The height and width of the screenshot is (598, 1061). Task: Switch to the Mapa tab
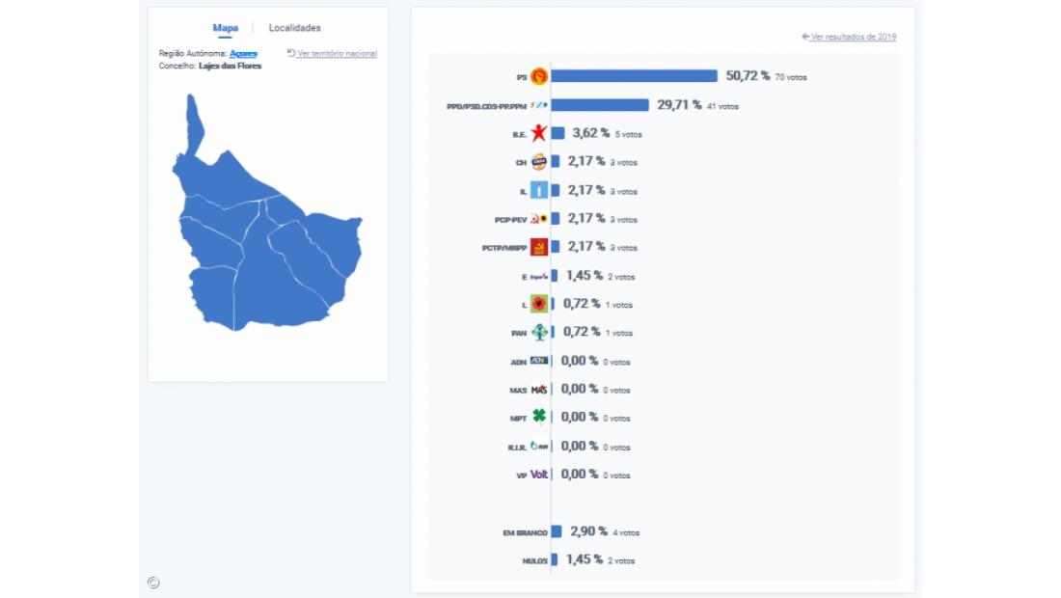226,28
